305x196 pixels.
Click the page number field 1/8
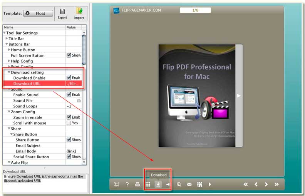click(195, 10)
